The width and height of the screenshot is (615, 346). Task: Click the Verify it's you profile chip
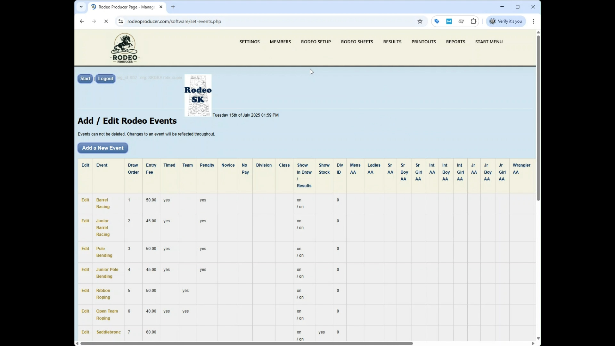coord(506,21)
